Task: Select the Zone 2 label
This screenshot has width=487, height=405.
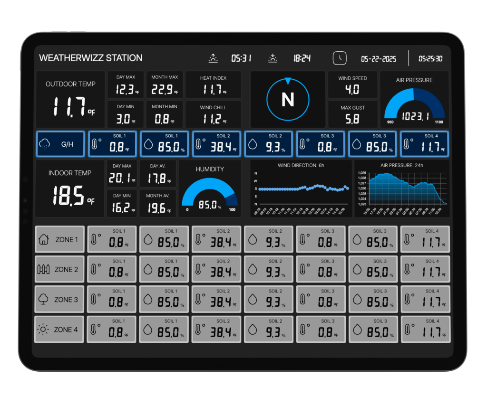Action: pyautogui.click(x=65, y=269)
